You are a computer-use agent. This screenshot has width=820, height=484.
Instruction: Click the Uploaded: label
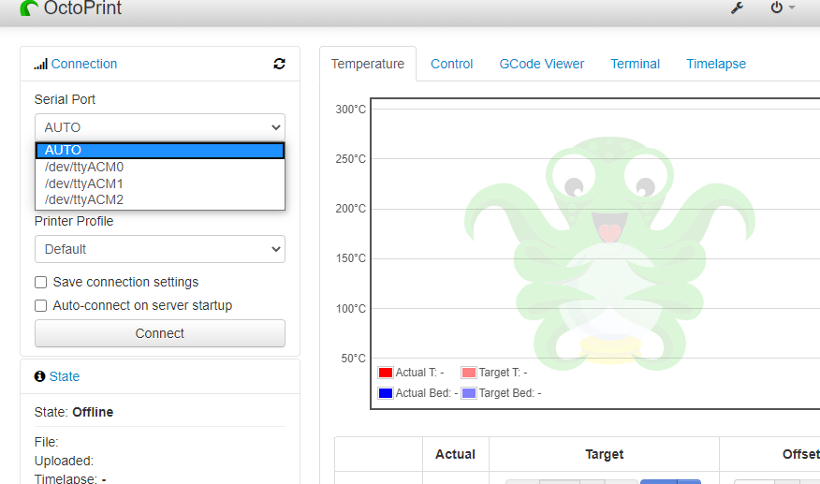pos(64,461)
